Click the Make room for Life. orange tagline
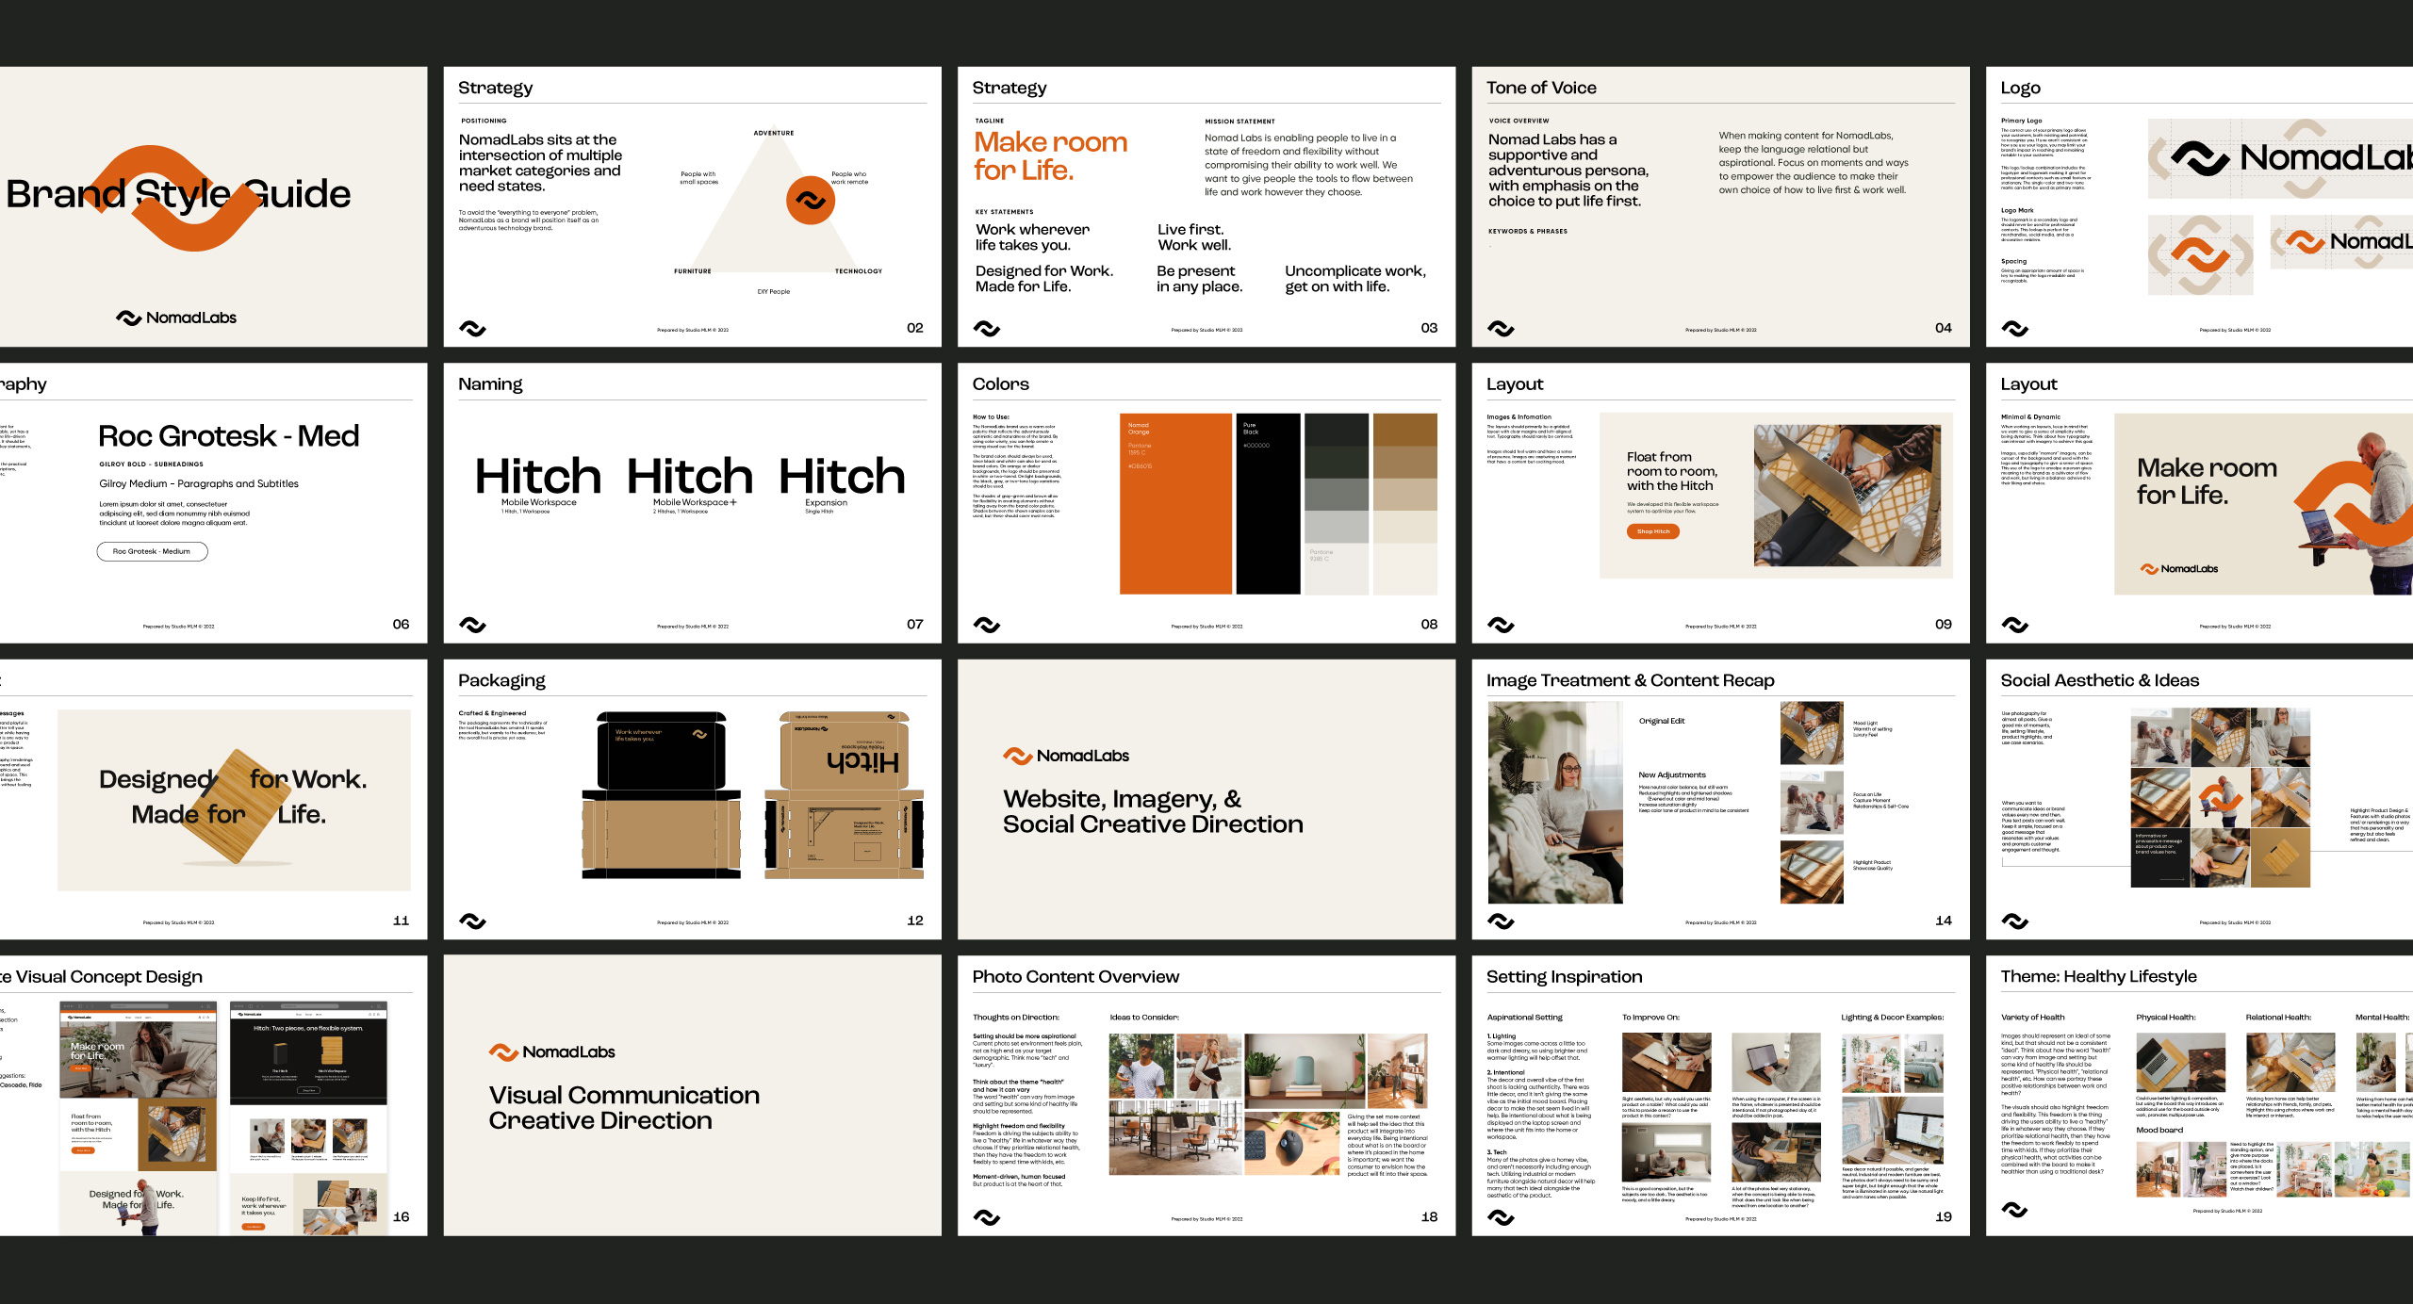Screen dimensions: 2413x1304 coord(1050,155)
